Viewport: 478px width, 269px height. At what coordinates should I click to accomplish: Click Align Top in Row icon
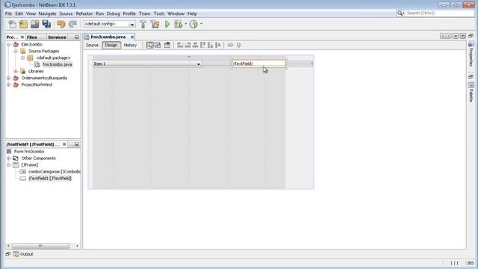(x=202, y=45)
